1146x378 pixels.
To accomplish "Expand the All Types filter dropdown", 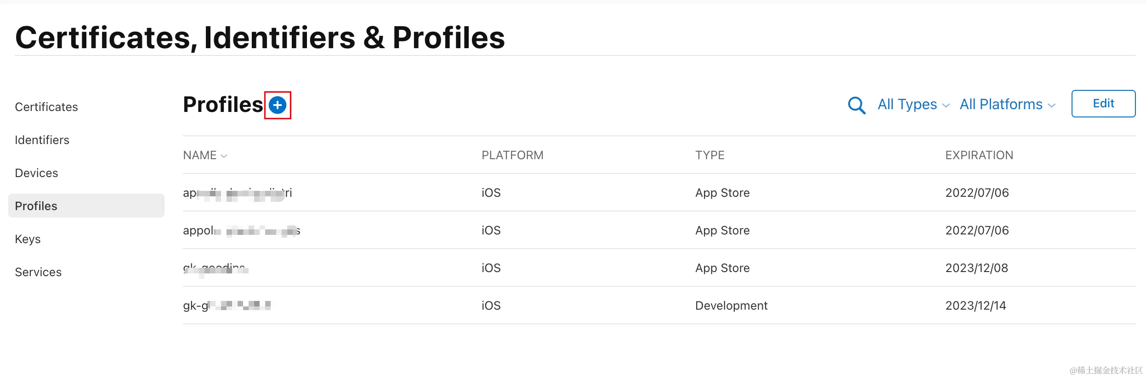I will click(913, 105).
